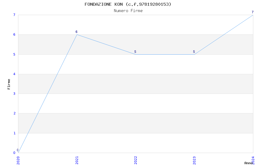Click the y-axis tick label 7
256x166 pixels.
pyautogui.click(x=14, y=15)
